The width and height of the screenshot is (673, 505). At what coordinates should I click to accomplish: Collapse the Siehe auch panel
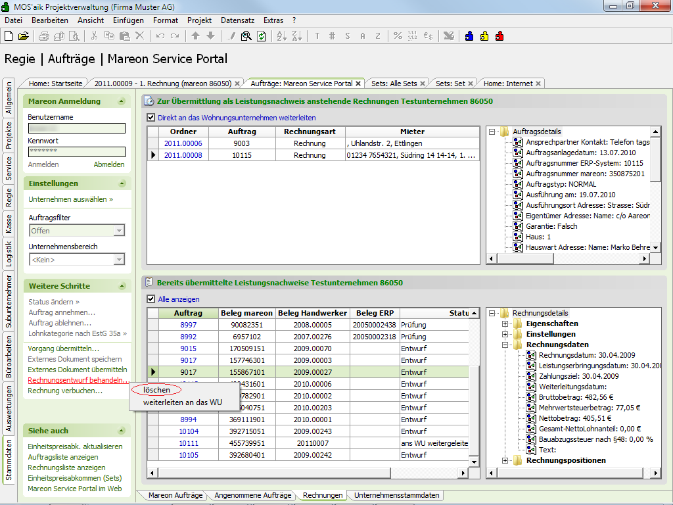[122, 431]
